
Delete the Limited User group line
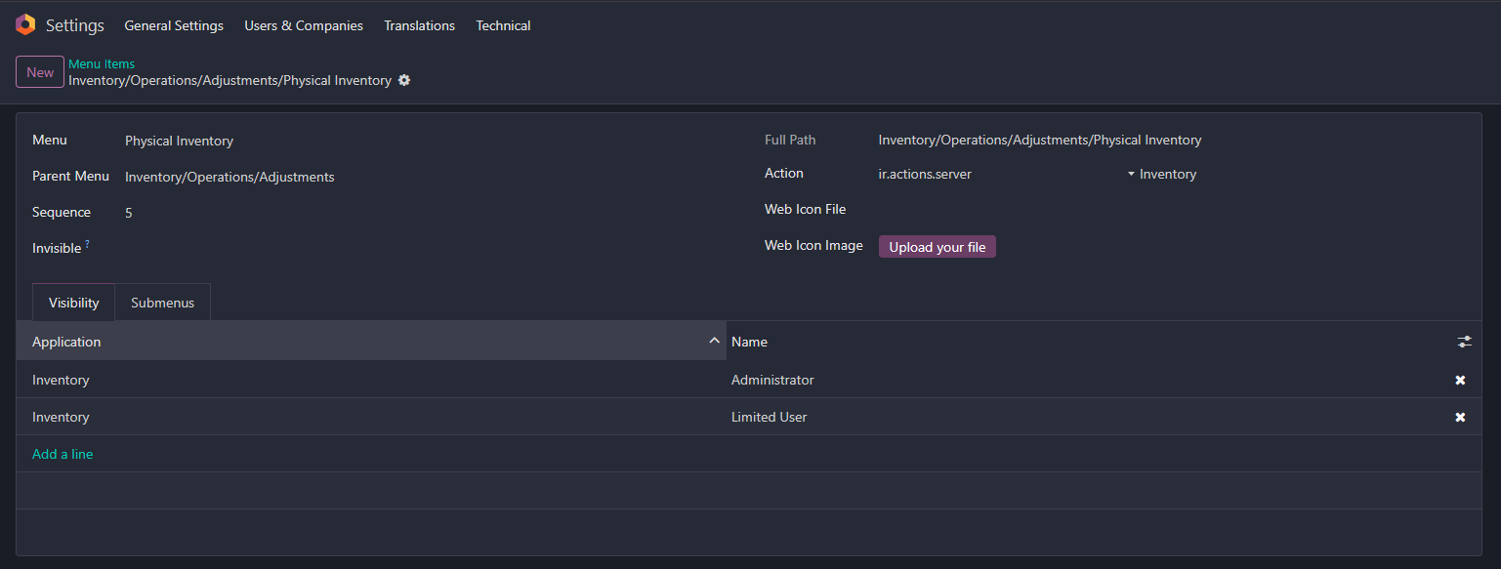coord(1460,417)
